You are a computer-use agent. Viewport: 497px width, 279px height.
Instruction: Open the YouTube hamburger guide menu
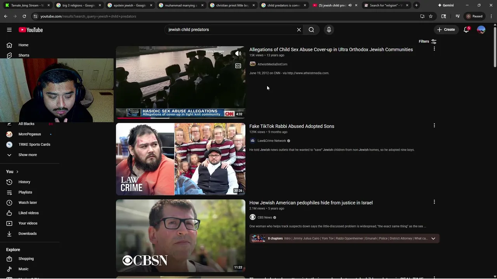(x=9, y=30)
